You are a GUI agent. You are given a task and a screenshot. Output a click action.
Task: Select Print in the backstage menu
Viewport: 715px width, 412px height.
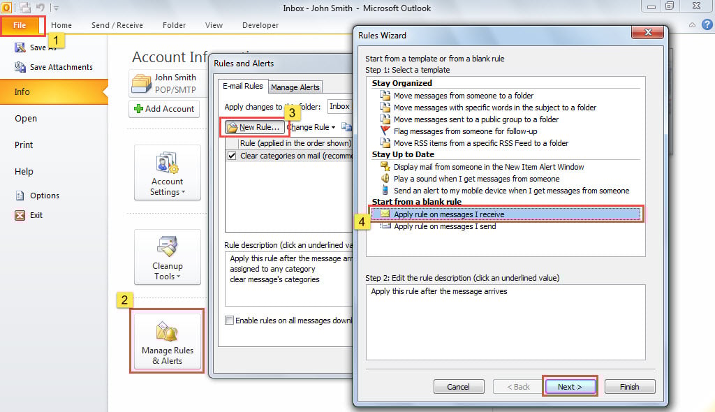[24, 145]
